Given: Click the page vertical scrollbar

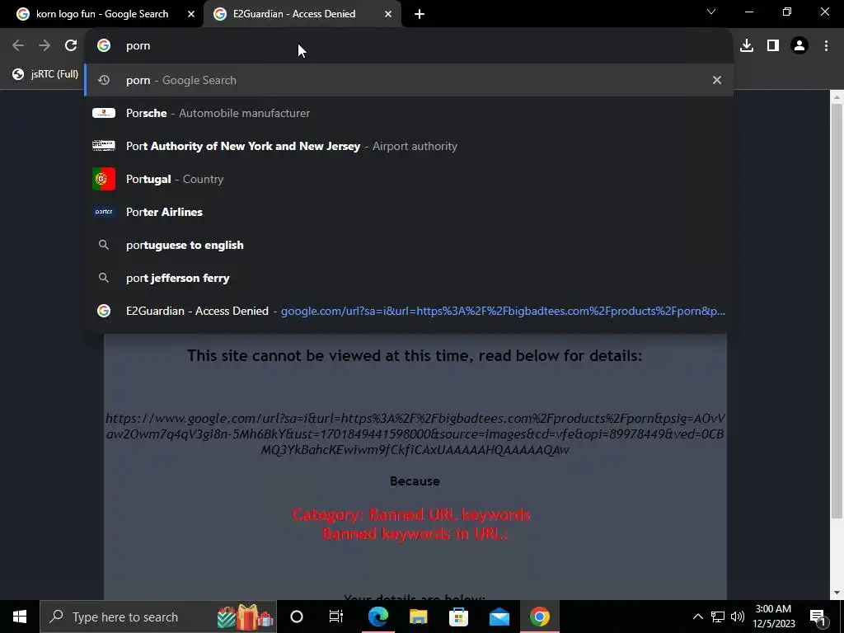Looking at the screenshot, I should (x=837, y=312).
